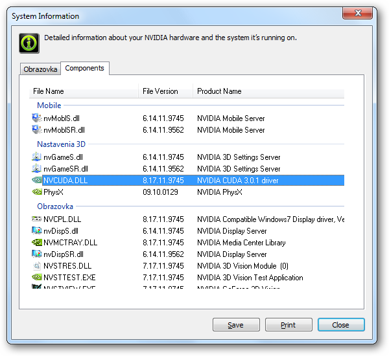This screenshot has width=389, height=356.
Task: Click the NVCUDA.DLL NVIDIA eye icon
Action: pyautogui.click(x=37, y=180)
